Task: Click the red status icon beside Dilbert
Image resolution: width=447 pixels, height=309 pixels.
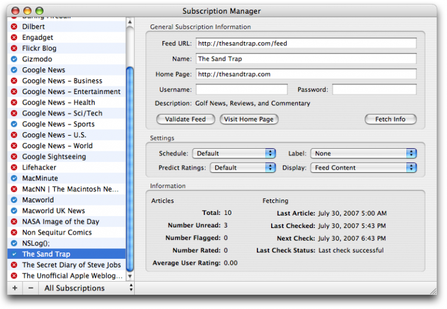Action: coord(14,26)
